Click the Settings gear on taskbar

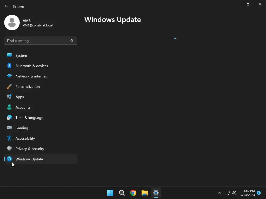tap(156, 193)
